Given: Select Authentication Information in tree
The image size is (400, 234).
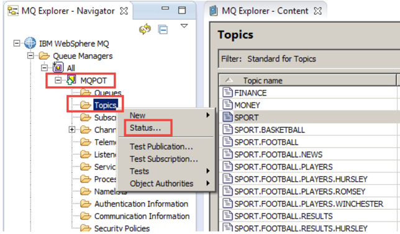Looking at the screenshot, I should 142,204.
